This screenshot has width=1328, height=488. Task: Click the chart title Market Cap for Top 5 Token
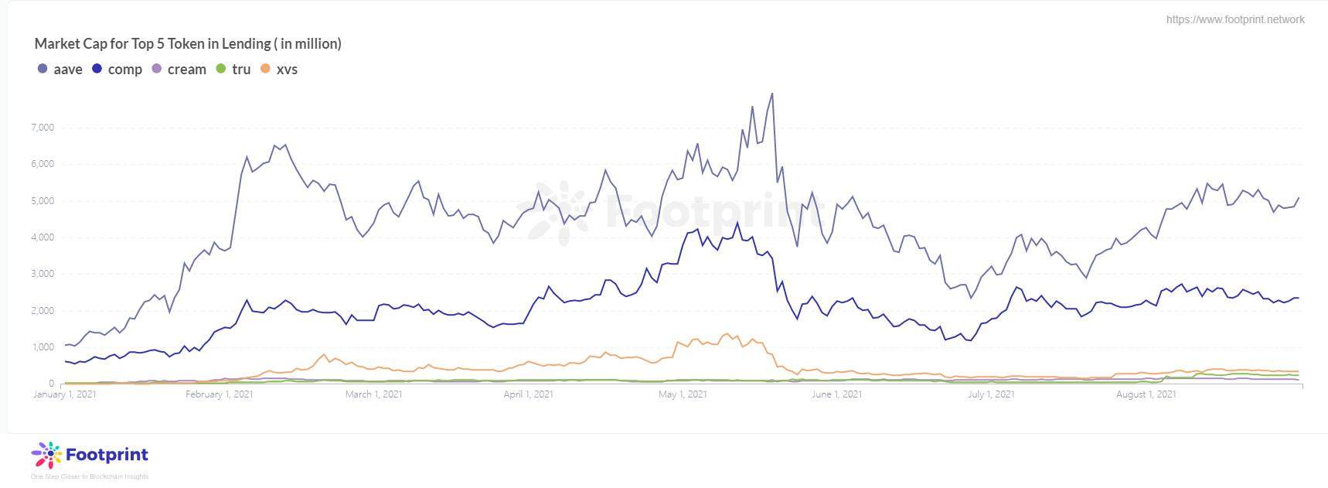(x=188, y=44)
